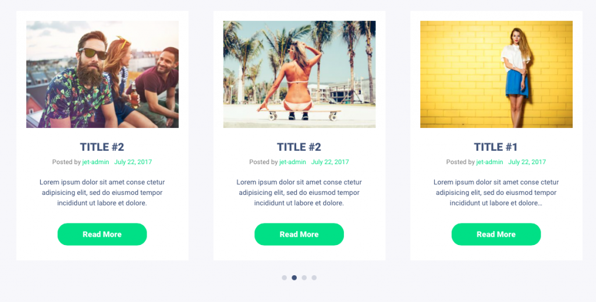Open the rooftop friends photo thumbnail

102,74
